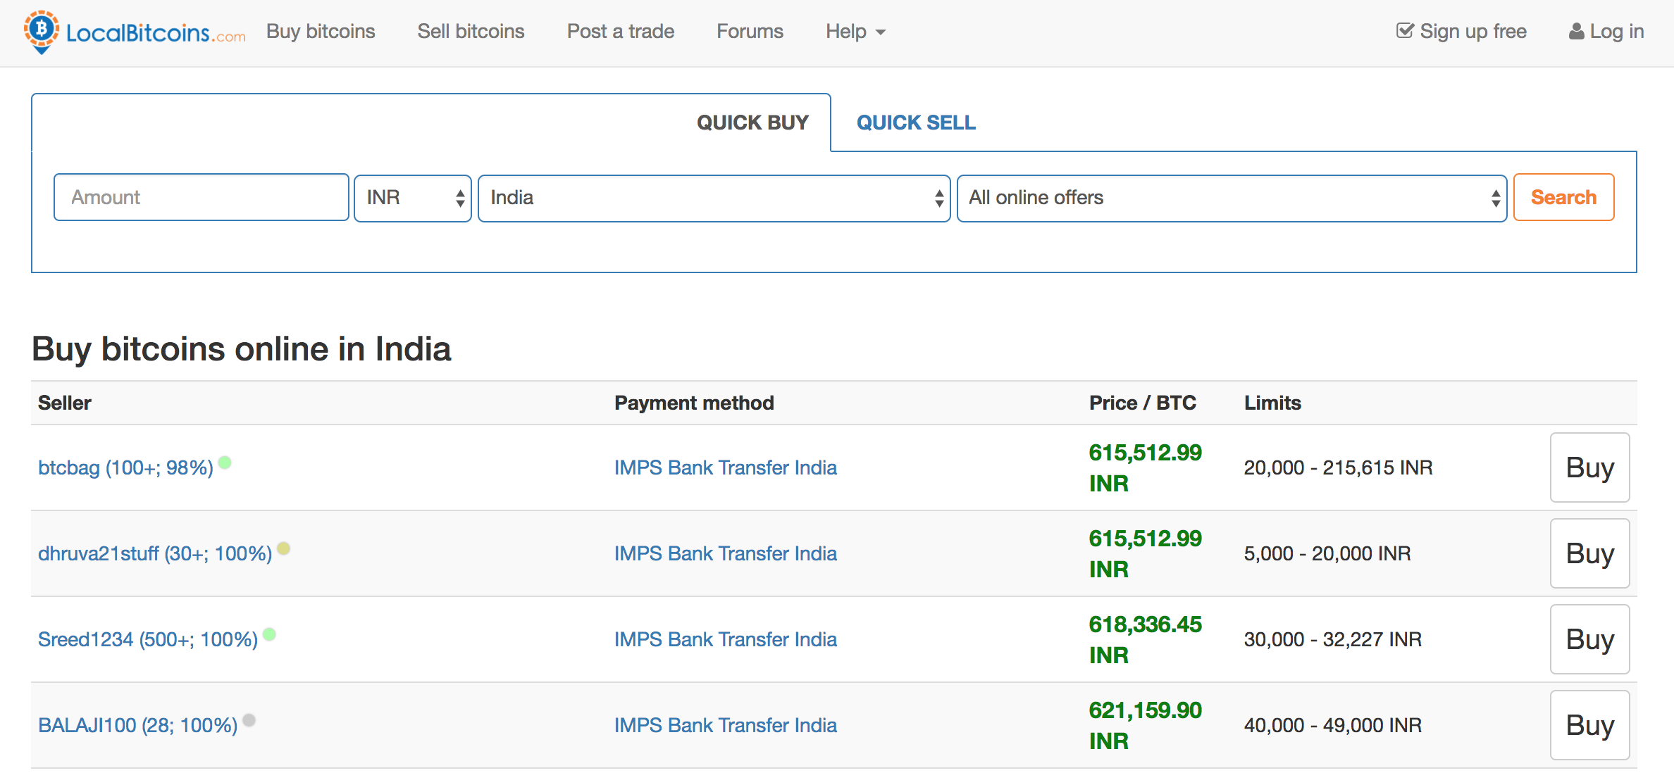Open the All online offers dropdown
This screenshot has height=773, width=1674.
tap(1232, 198)
